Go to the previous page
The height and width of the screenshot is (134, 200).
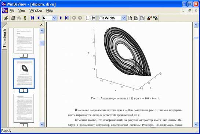click(38, 18)
